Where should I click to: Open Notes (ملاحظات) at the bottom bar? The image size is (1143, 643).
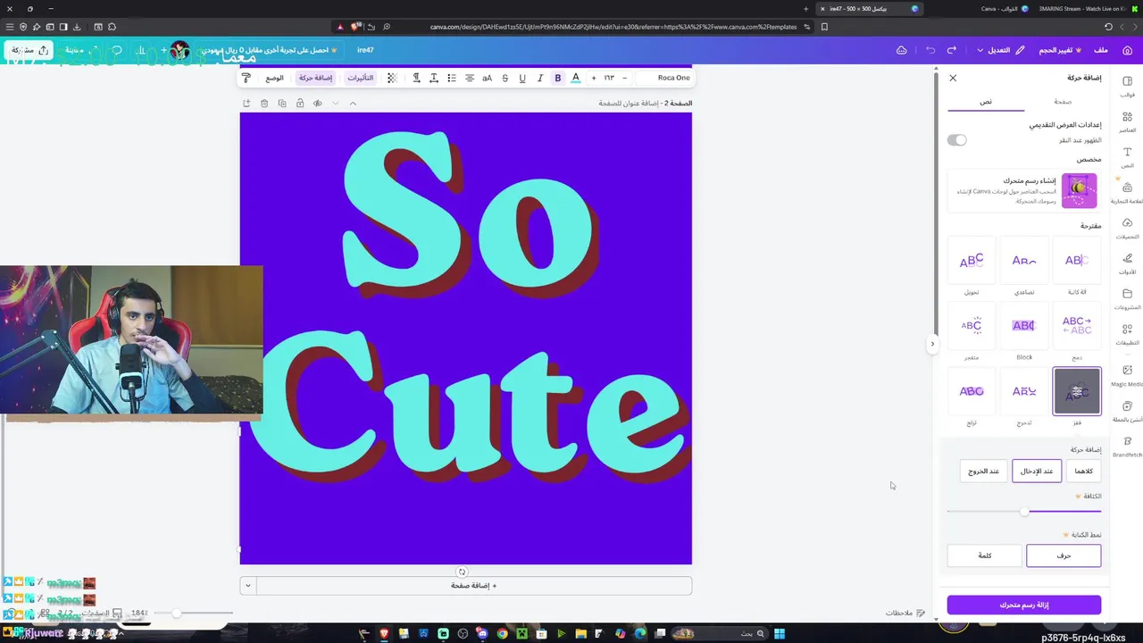click(x=905, y=614)
